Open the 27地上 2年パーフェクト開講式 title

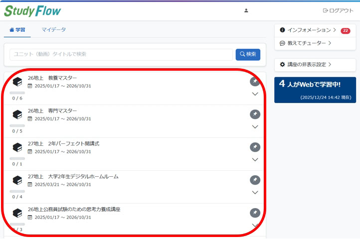tap(64, 144)
